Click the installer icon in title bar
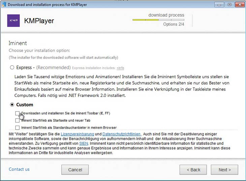Screen dimensions: 246x181 4,4
